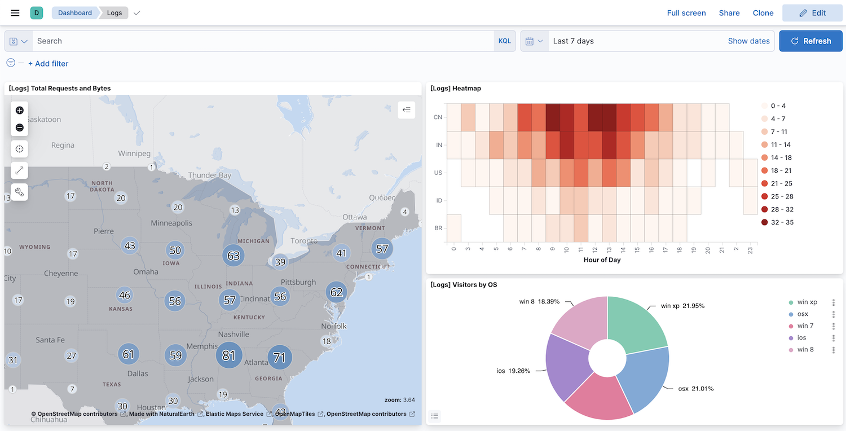
Task: Open the map tools wrench icon
Action: 19,192
